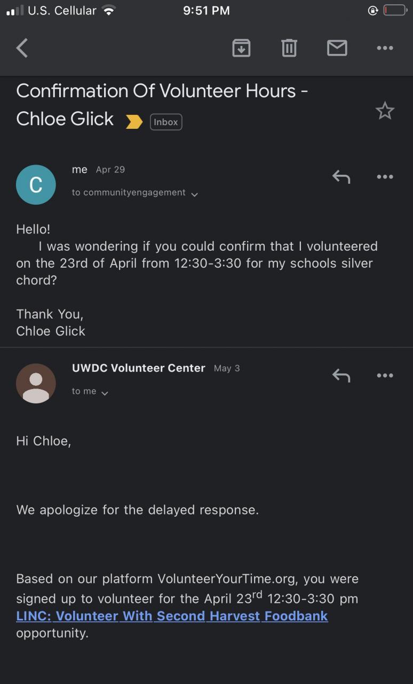Tap the Inbox label tag
The width and height of the screenshot is (413, 684).
coord(166,122)
